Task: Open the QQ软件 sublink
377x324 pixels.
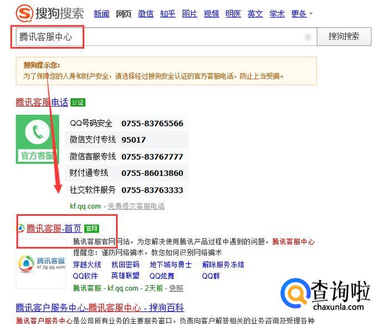Action: pyautogui.click(x=86, y=276)
